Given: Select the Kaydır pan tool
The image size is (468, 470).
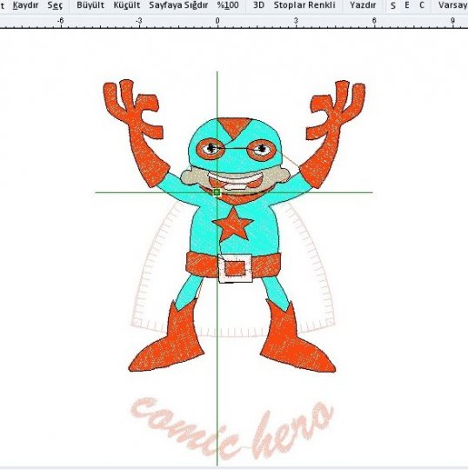Looking at the screenshot, I should (26, 5).
